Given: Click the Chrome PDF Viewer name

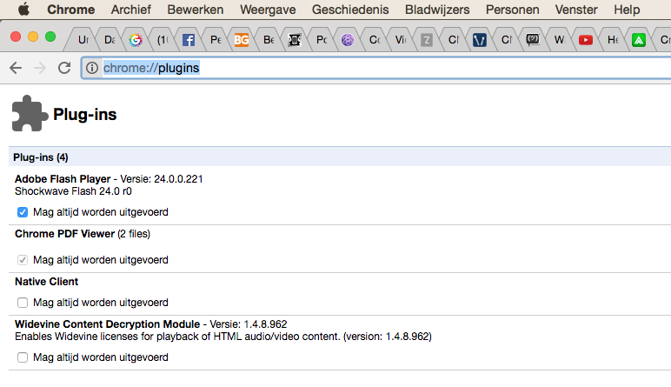Looking at the screenshot, I should pos(64,234).
